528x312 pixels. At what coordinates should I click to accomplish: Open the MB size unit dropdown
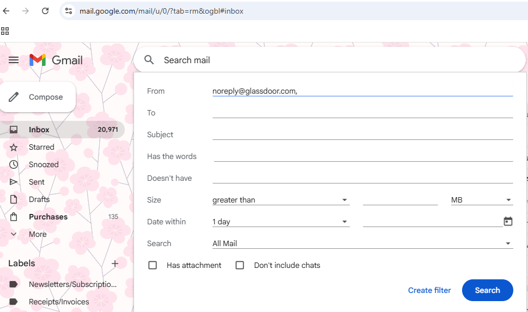[x=482, y=200]
